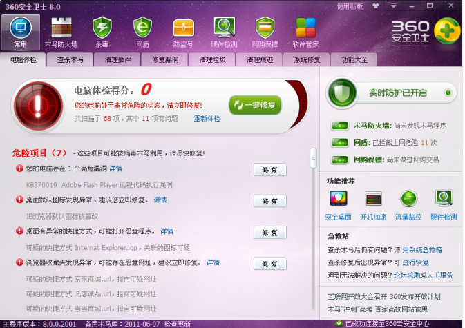Click 修复 for the 高危漏洞 item
Image resolution: width=465 pixels, height=328 pixels.
point(270,170)
